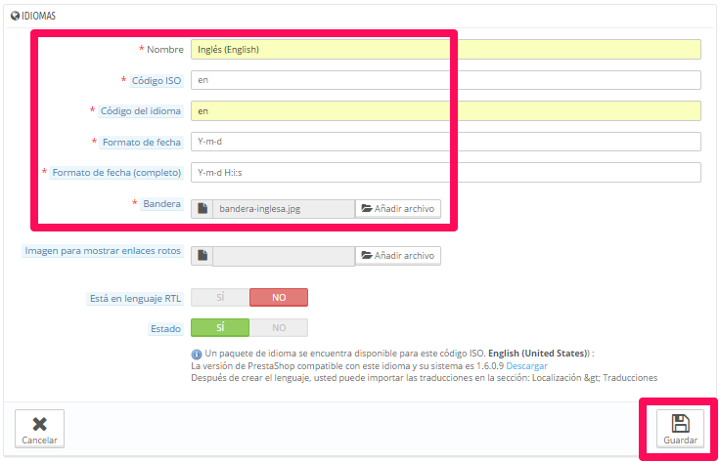Click the IDIOMAS panel heading

click(x=38, y=16)
